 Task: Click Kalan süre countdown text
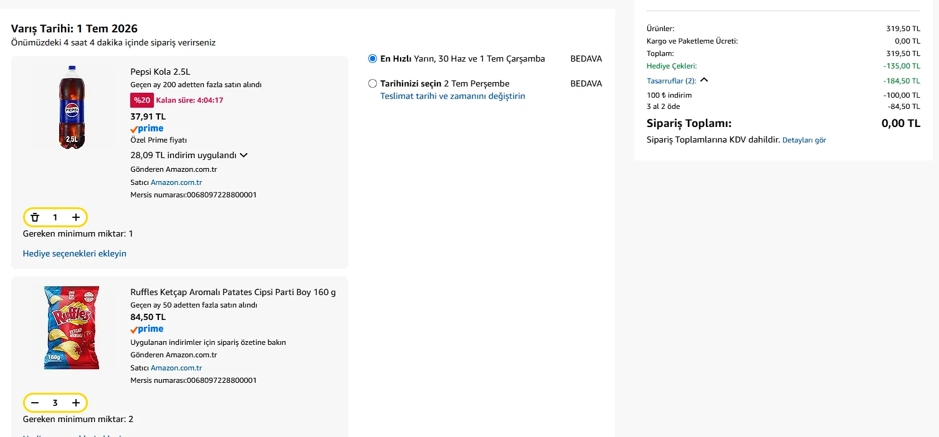[189, 100]
